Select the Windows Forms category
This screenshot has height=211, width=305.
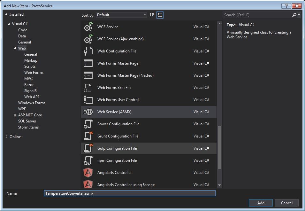pyautogui.click(x=32, y=103)
